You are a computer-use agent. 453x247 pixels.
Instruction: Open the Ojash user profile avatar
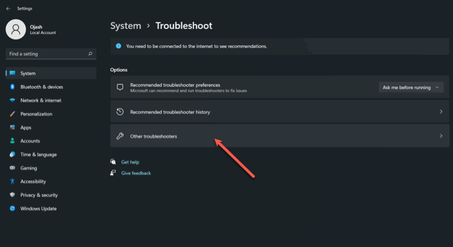tap(16, 30)
